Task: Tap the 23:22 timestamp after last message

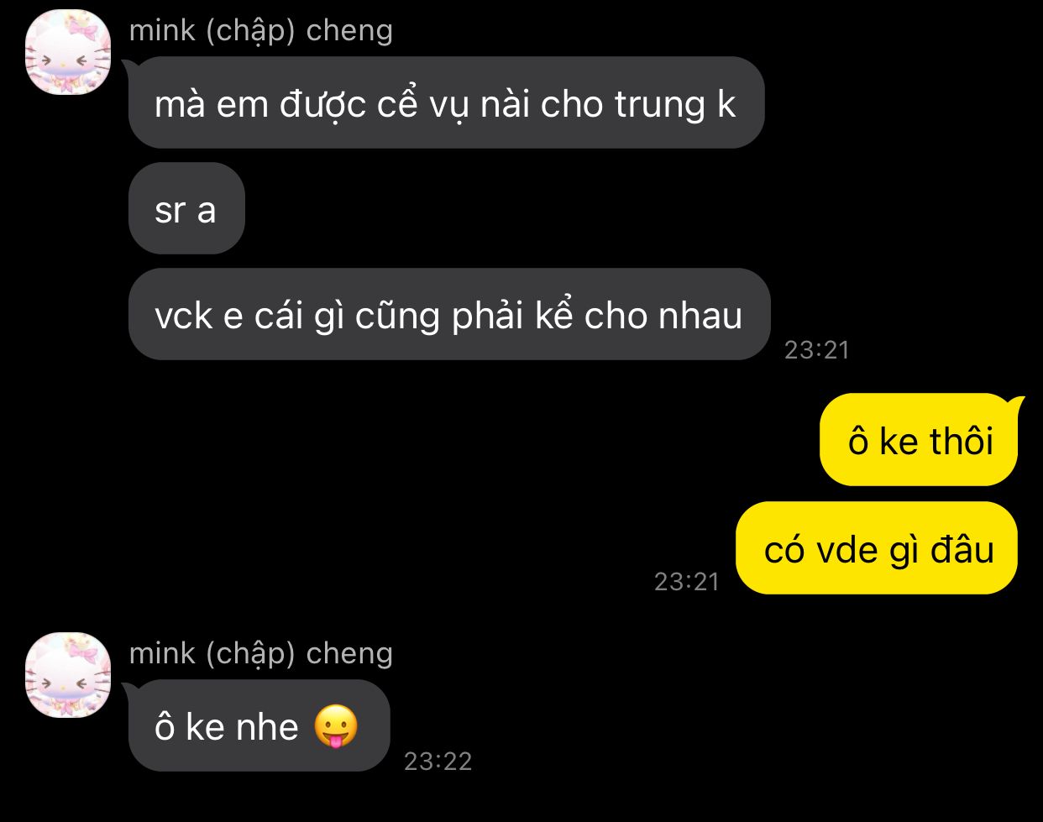Action: point(438,761)
